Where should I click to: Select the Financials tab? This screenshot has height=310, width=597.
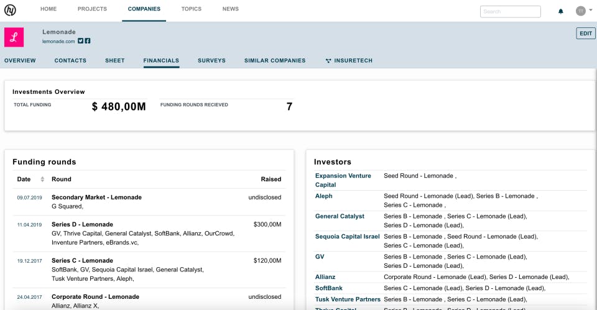(x=161, y=60)
